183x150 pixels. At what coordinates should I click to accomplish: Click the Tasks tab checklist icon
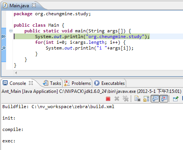tap(46, 83)
